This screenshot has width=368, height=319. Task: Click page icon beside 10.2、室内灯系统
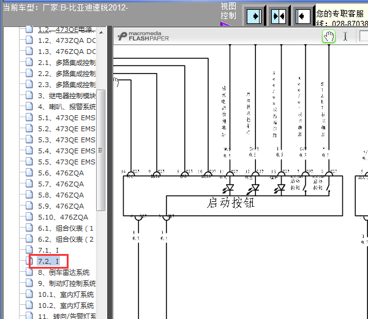pyautogui.click(x=29, y=305)
